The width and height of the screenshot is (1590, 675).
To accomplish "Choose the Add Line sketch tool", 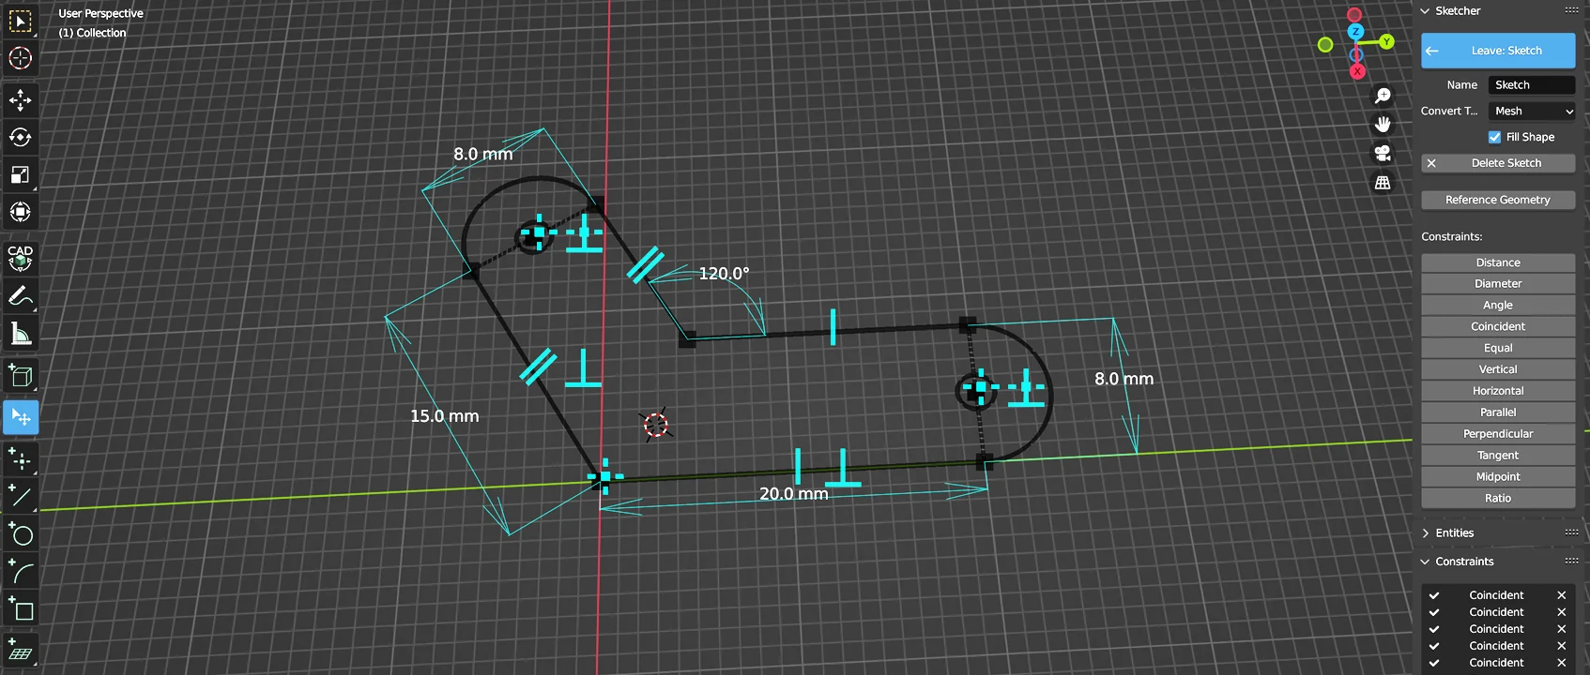I will point(20,496).
